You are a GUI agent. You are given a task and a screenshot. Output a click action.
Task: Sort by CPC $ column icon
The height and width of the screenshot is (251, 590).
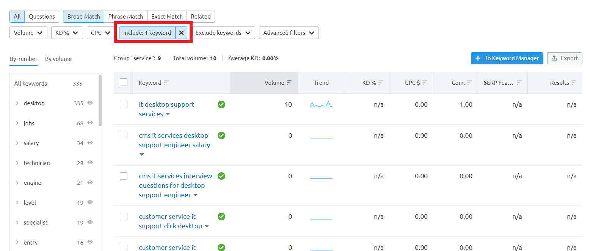tap(425, 83)
